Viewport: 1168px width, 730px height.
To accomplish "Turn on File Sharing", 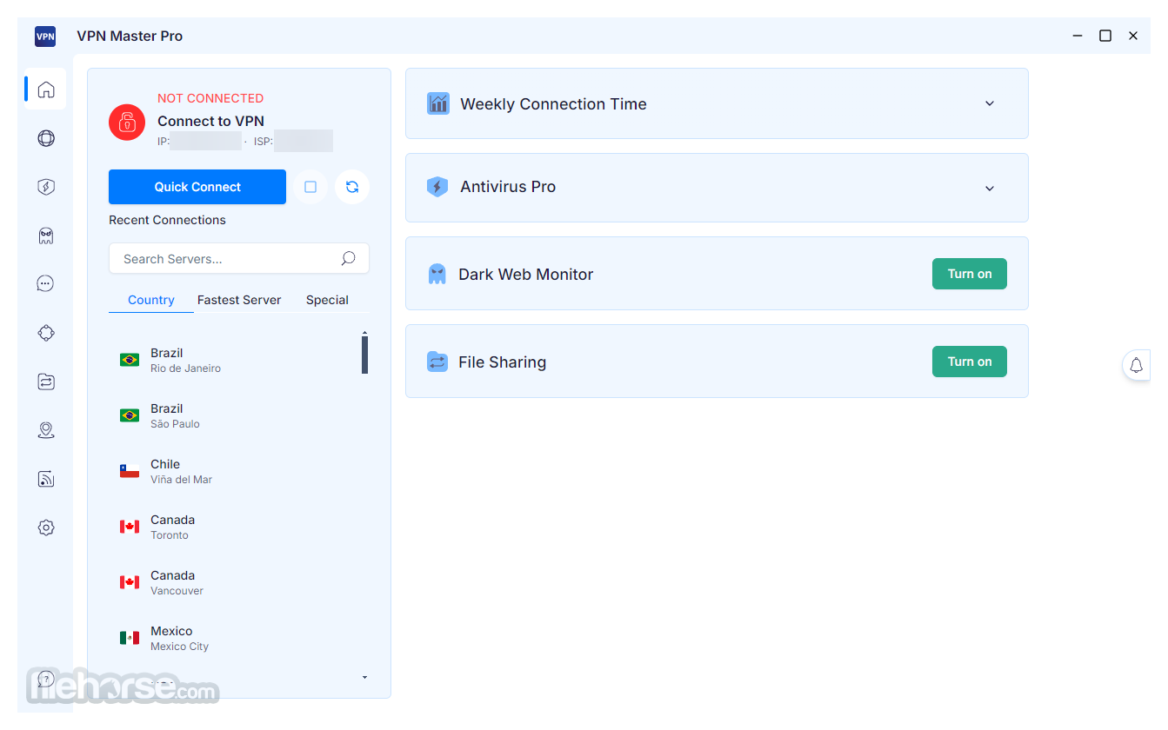I will [x=970, y=362].
